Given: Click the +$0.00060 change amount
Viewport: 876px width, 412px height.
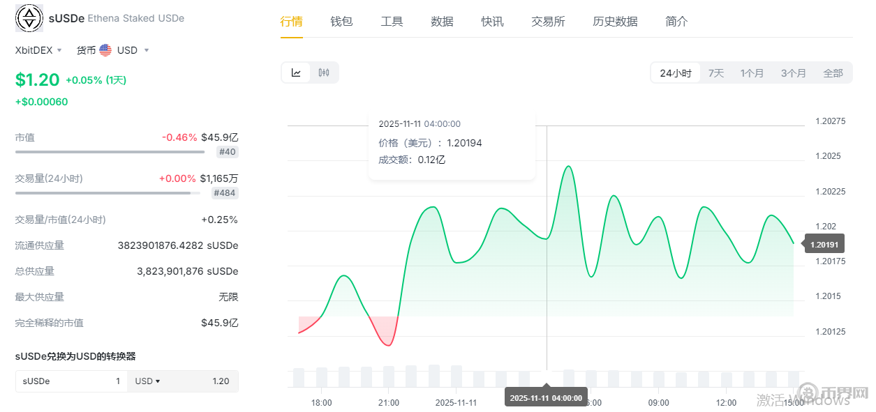Looking at the screenshot, I should tap(42, 102).
